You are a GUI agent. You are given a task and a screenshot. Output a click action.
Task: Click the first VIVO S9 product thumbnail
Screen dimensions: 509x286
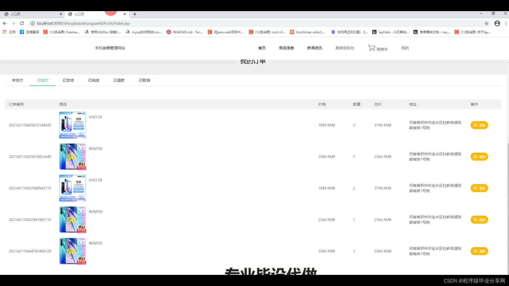coord(72,125)
